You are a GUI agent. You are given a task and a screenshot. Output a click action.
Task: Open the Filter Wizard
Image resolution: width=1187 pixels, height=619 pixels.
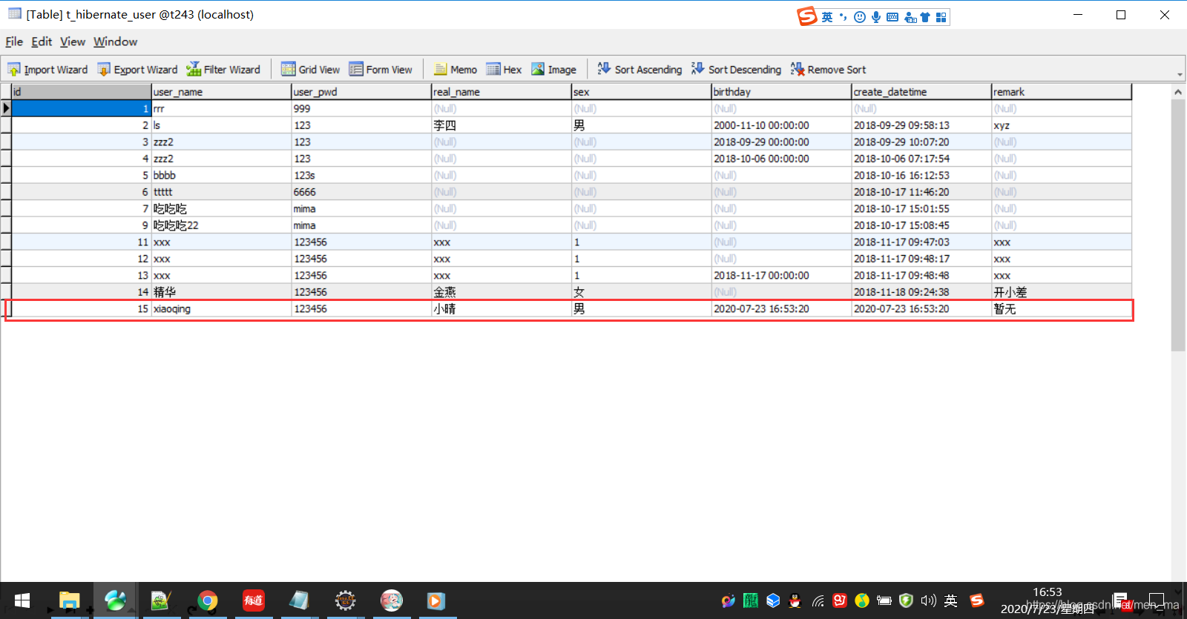(223, 70)
